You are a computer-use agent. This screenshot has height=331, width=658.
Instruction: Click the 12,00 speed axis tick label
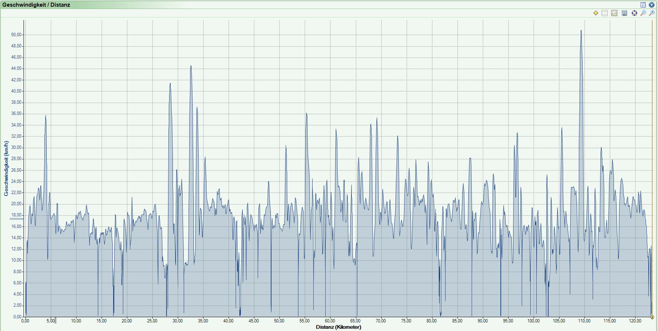coord(16,249)
